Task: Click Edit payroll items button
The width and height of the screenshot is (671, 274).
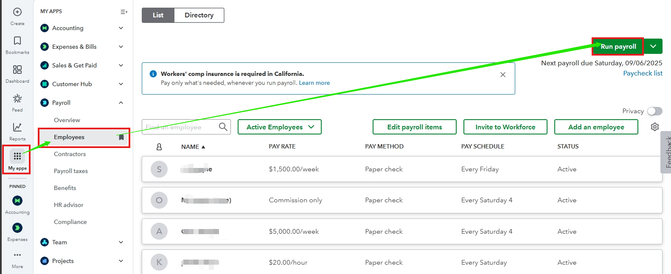Action: pyautogui.click(x=415, y=127)
